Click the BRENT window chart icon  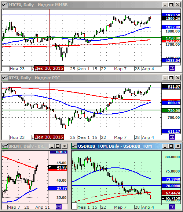(5, 146)
